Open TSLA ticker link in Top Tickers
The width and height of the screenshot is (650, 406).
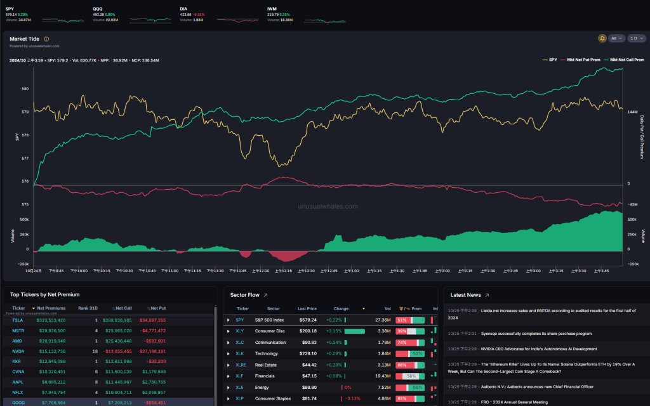point(17,320)
